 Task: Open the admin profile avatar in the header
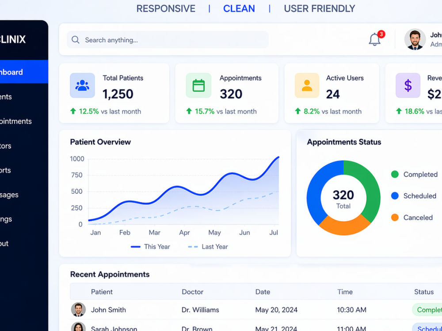click(415, 39)
